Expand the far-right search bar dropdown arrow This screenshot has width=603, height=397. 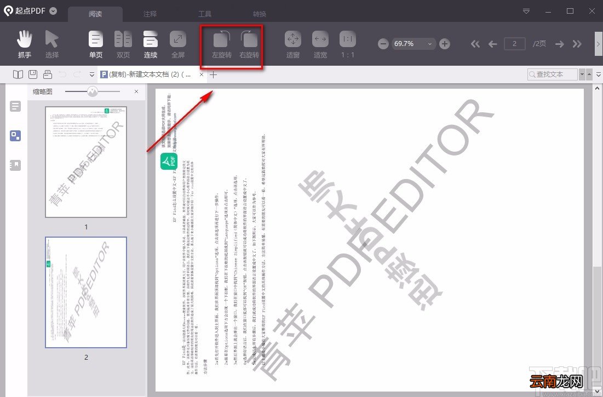point(599,74)
